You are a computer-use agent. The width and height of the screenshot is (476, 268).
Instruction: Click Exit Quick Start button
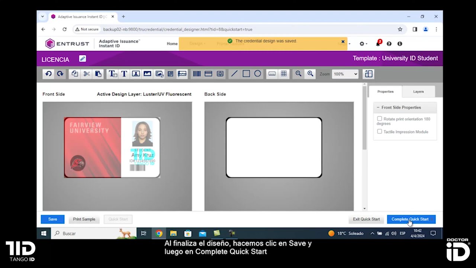(x=366, y=219)
